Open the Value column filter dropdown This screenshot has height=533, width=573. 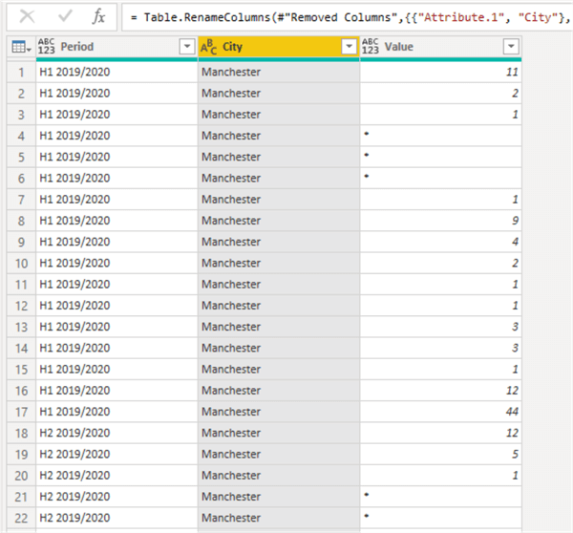point(511,47)
